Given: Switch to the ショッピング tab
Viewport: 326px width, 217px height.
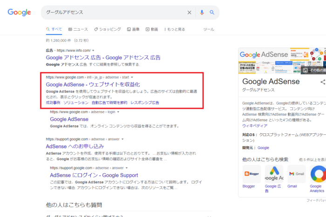Looking at the screenshot, I should 107,29.
